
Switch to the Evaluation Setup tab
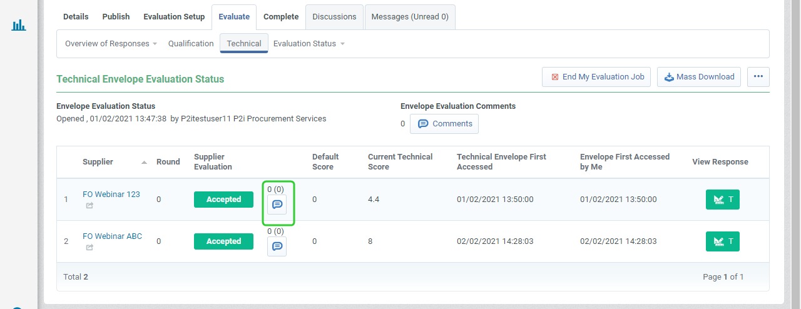click(x=174, y=17)
